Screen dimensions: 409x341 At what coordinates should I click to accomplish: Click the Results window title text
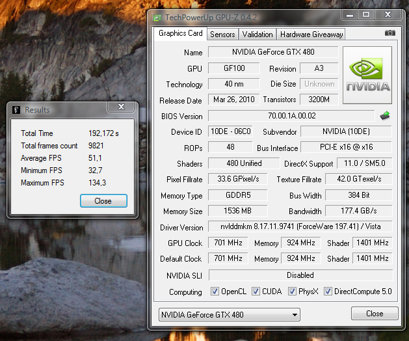click(x=37, y=110)
